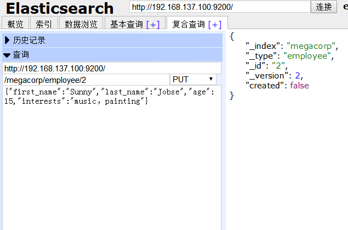The image size is (348, 230).
Task: Expand the 历史记录 history section
Action: coord(112,40)
